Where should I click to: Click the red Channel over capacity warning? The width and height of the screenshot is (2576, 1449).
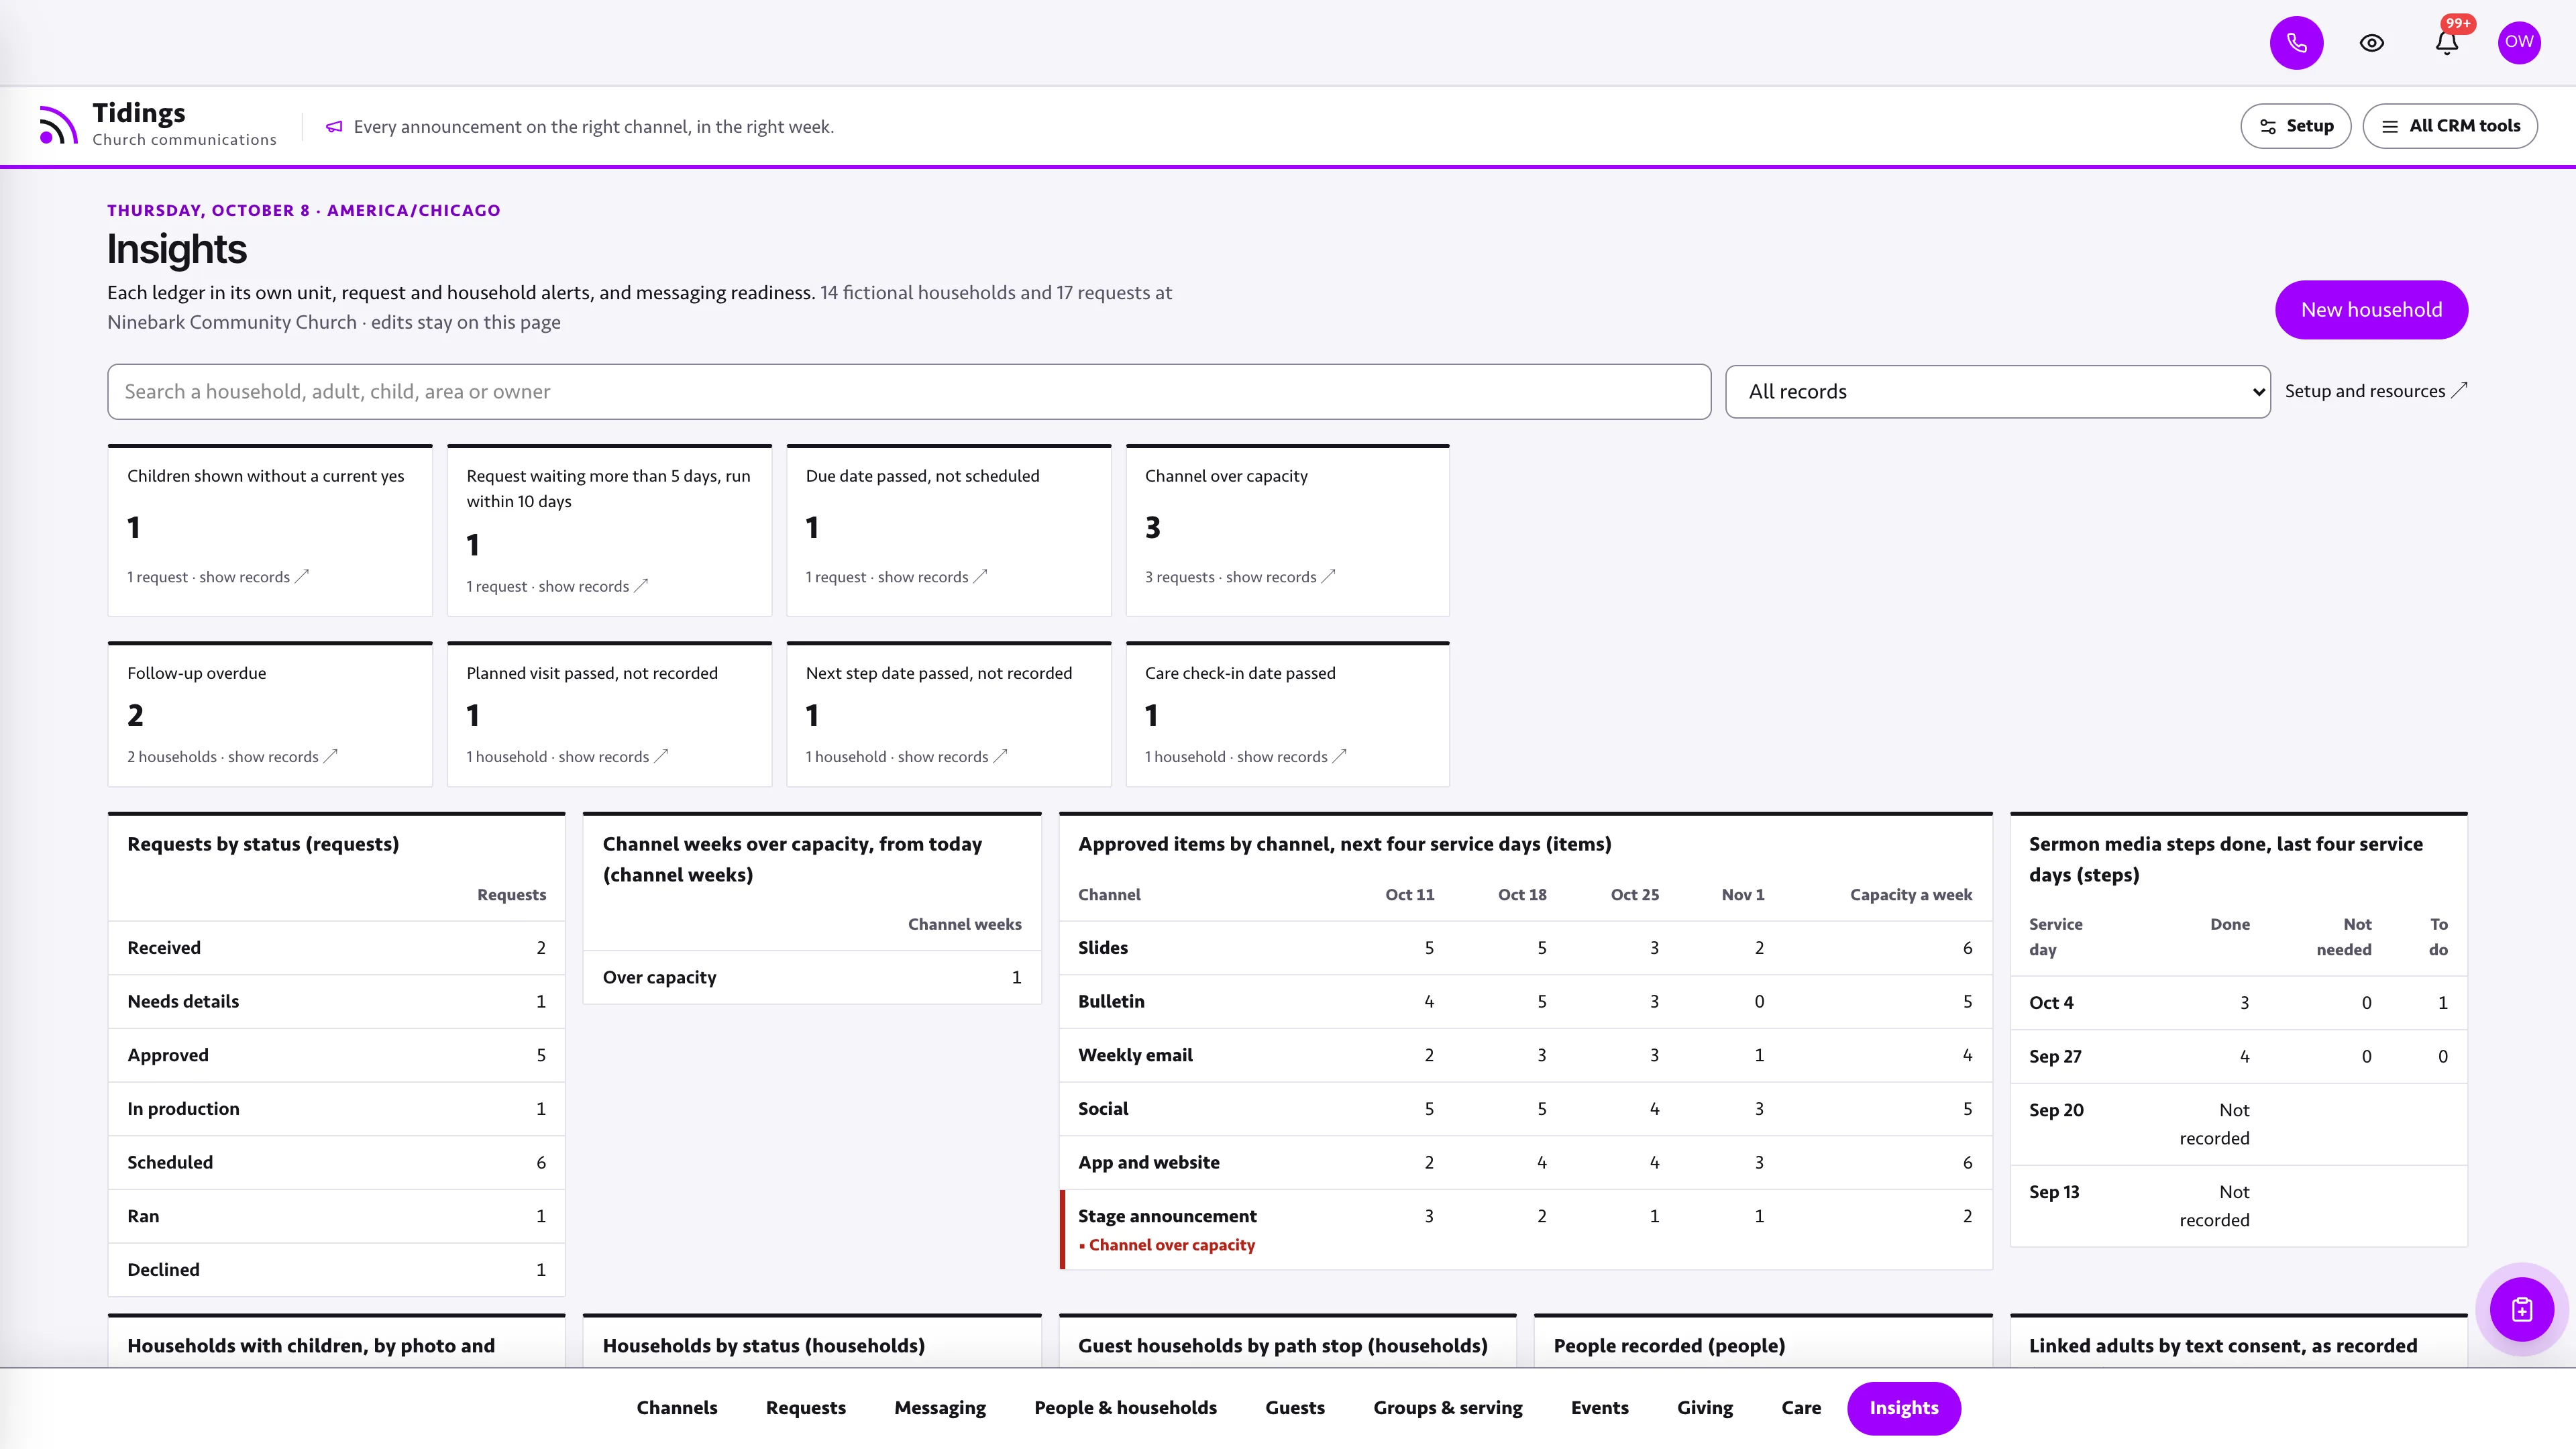click(1166, 1245)
